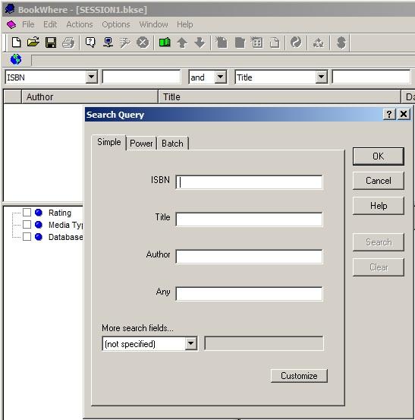This screenshot has width=415, height=420.
Task: Open the Edit menu
Action: coord(50,24)
